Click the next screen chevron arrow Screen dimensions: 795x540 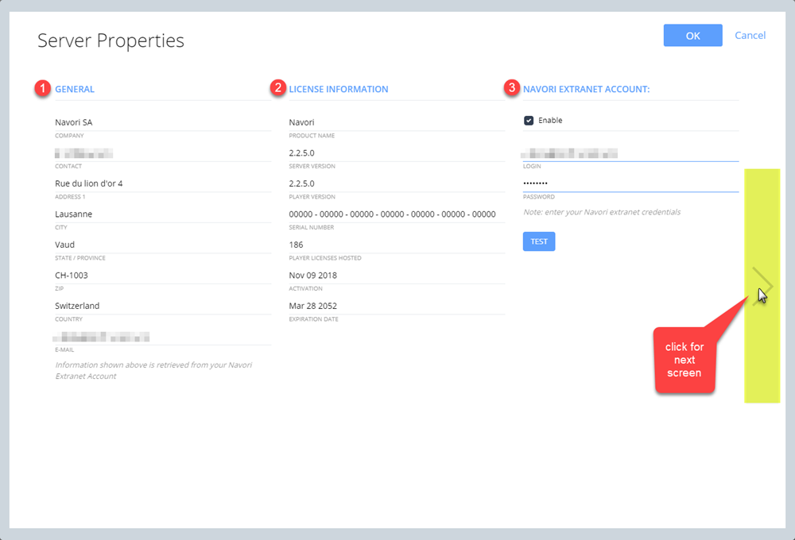pos(762,284)
